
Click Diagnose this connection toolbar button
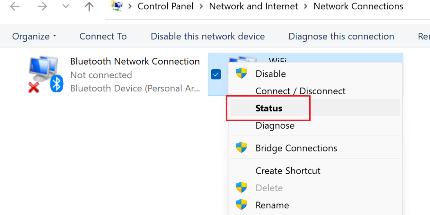click(x=341, y=36)
